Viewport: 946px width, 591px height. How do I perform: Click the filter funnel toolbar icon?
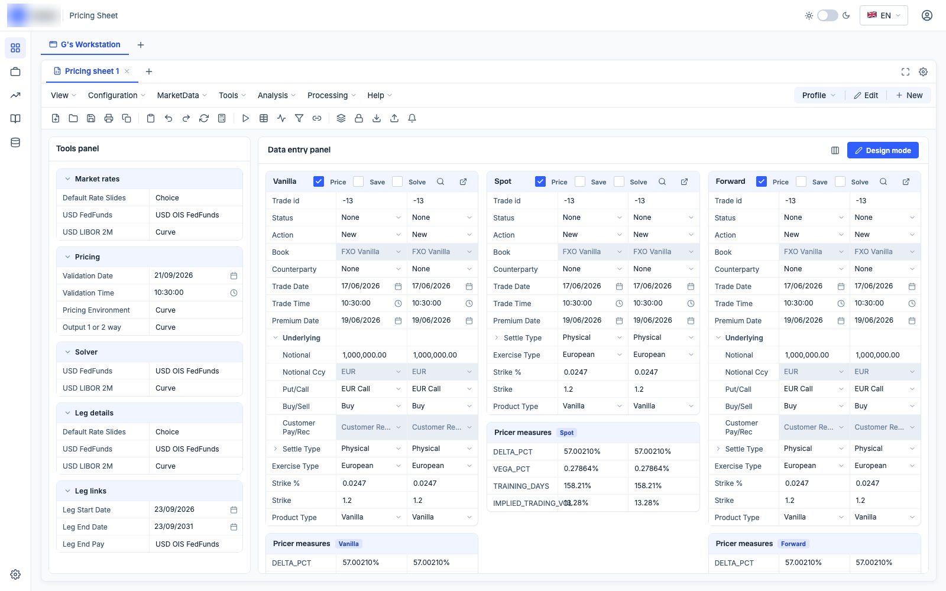point(299,118)
